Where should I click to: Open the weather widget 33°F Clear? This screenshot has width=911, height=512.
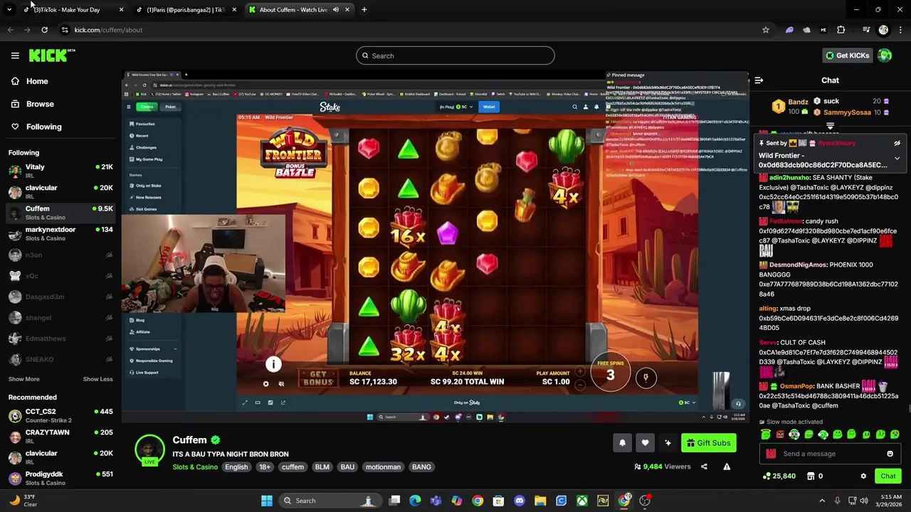(x=23, y=501)
